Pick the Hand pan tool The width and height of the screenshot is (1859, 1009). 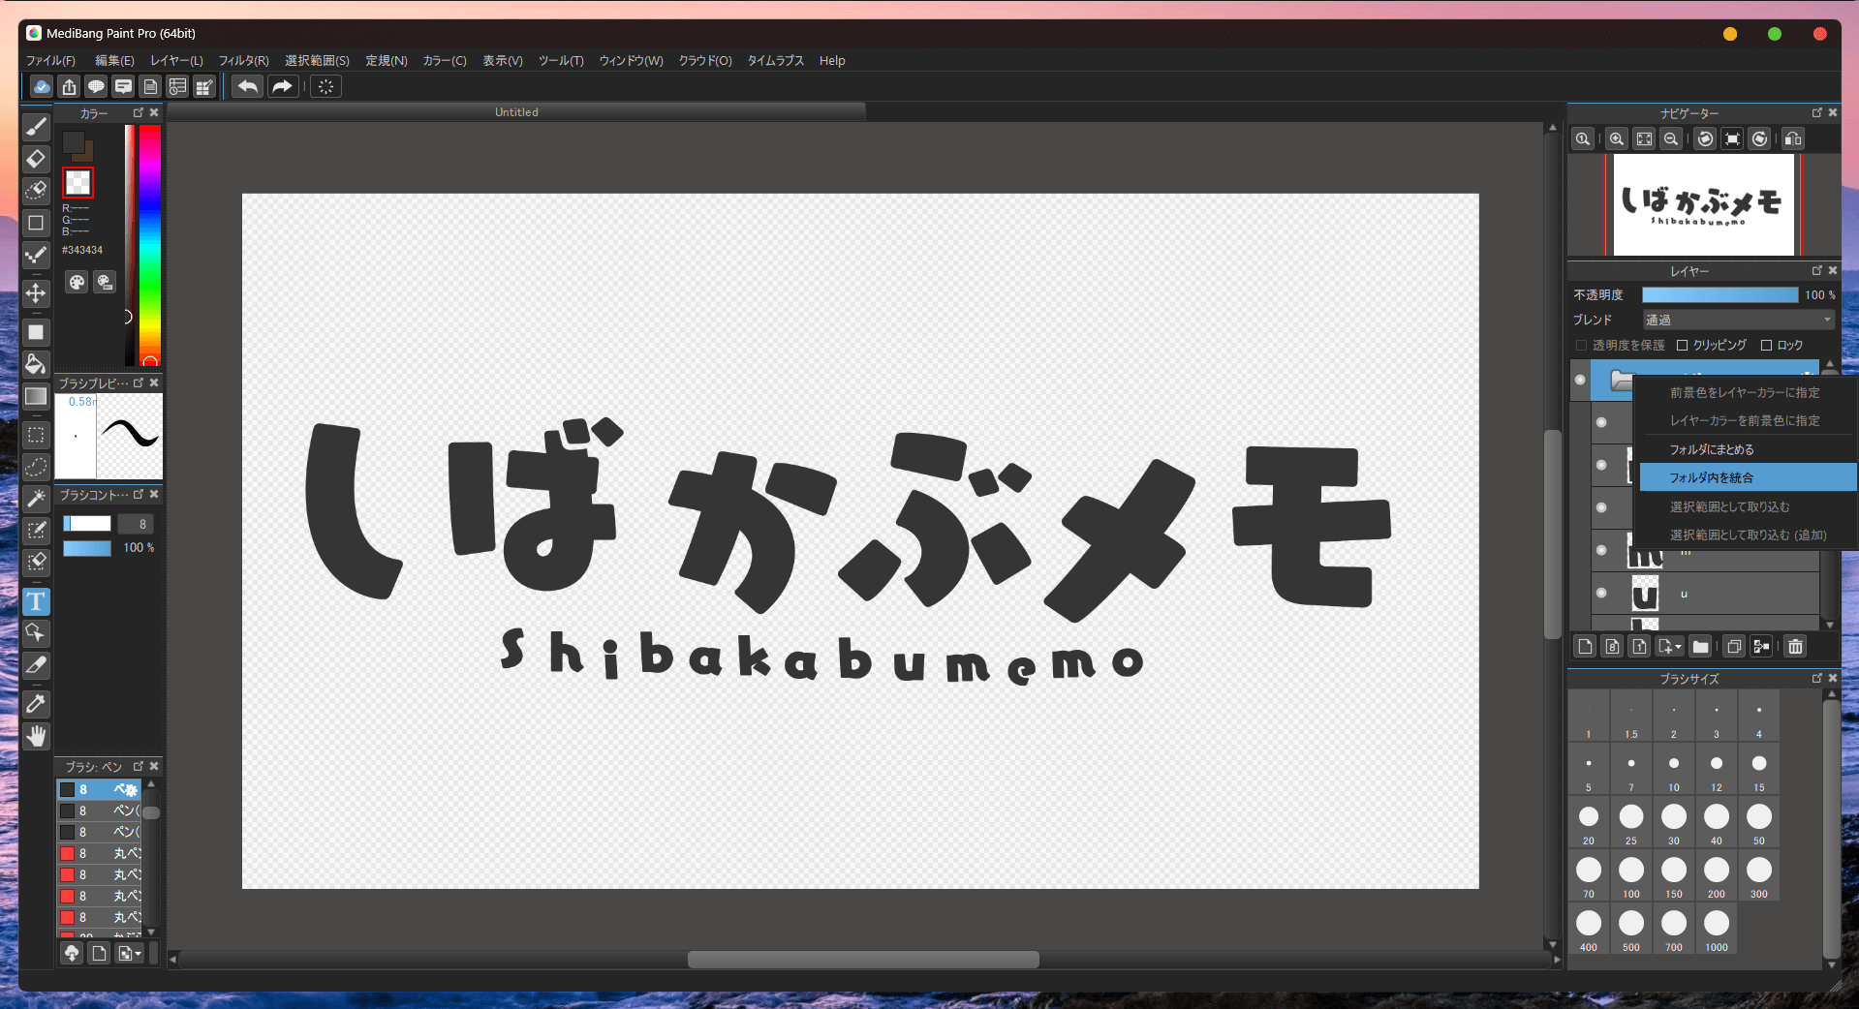tap(36, 736)
